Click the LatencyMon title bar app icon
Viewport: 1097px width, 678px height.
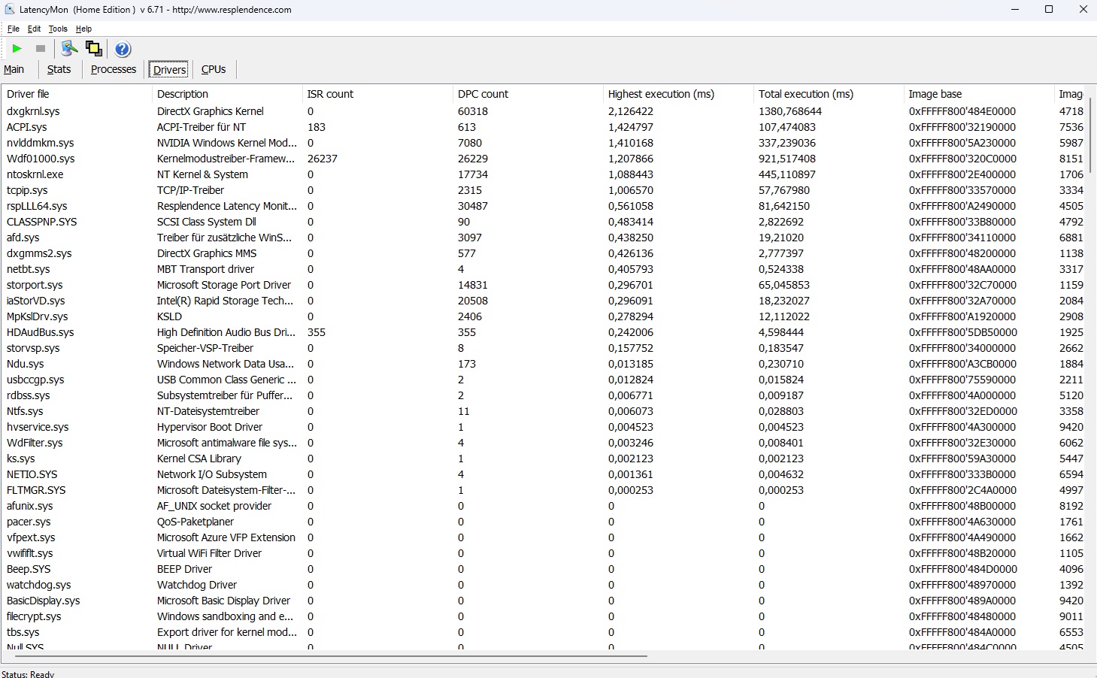tap(10, 10)
